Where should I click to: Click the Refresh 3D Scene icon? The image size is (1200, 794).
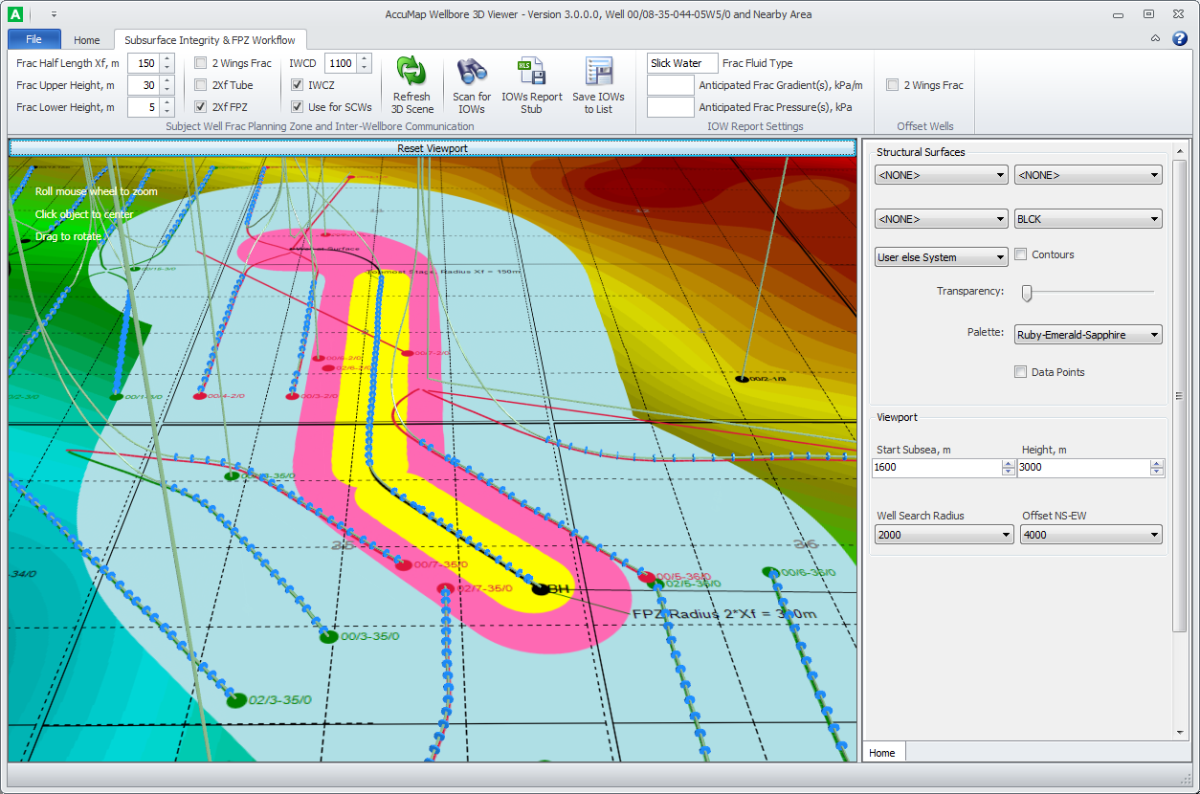[411, 73]
